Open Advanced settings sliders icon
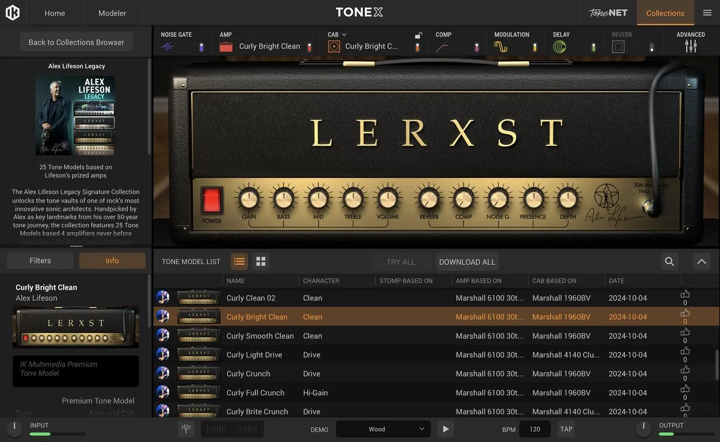This screenshot has height=442, width=720. pyautogui.click(x=691, y=47)
